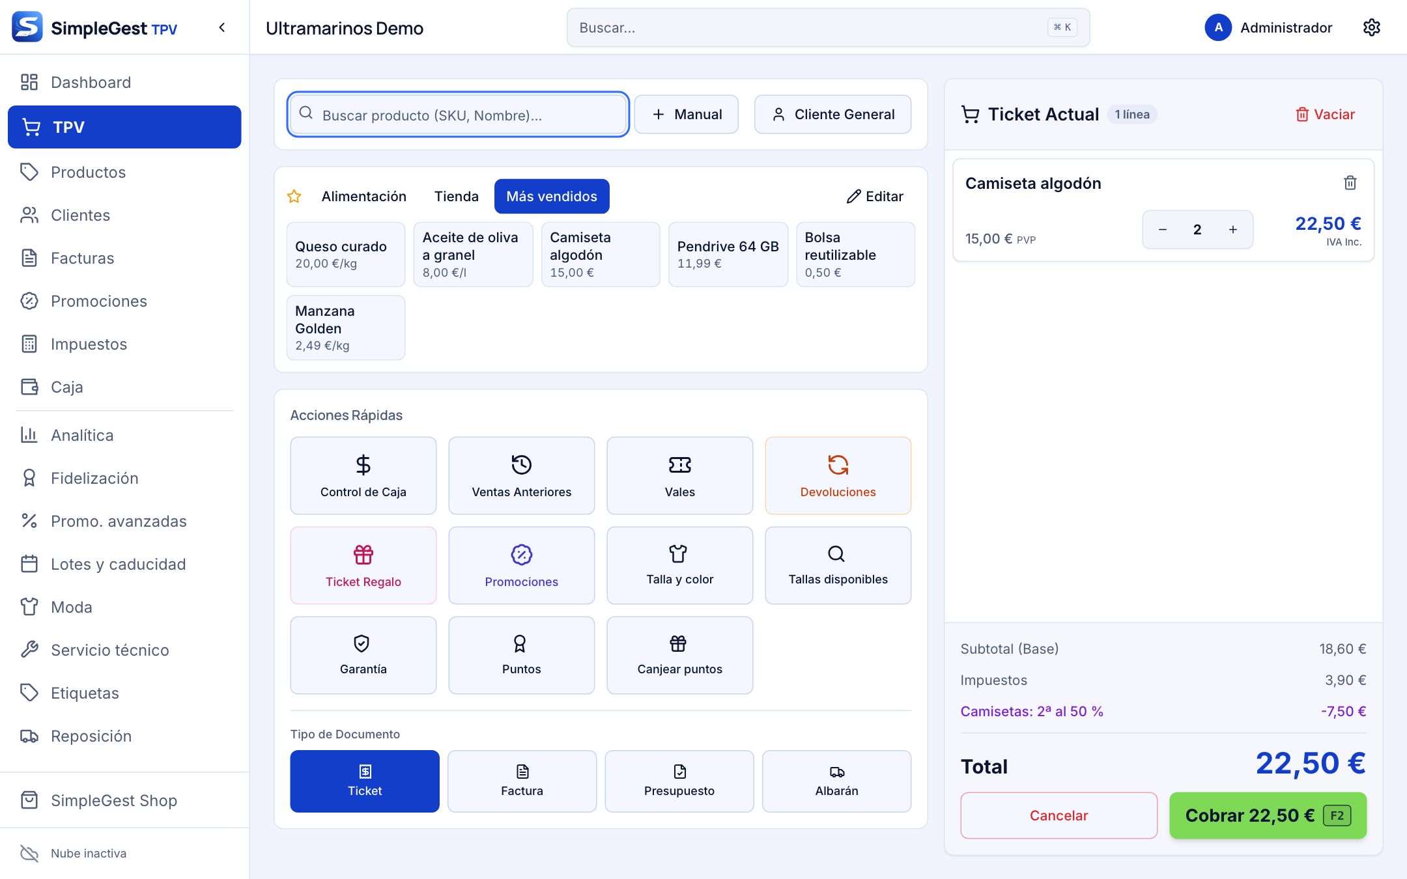
Task: Open Ventas Anteriores quick action
Action: pos(521,475)
